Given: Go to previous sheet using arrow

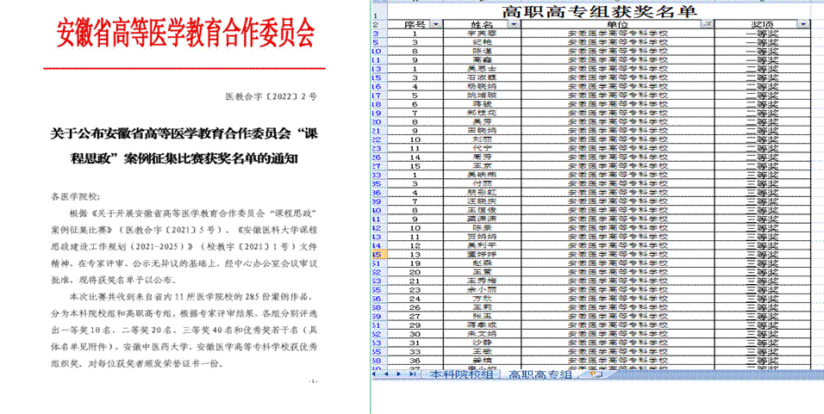Looking at the screenshot, I should point(386,374).
